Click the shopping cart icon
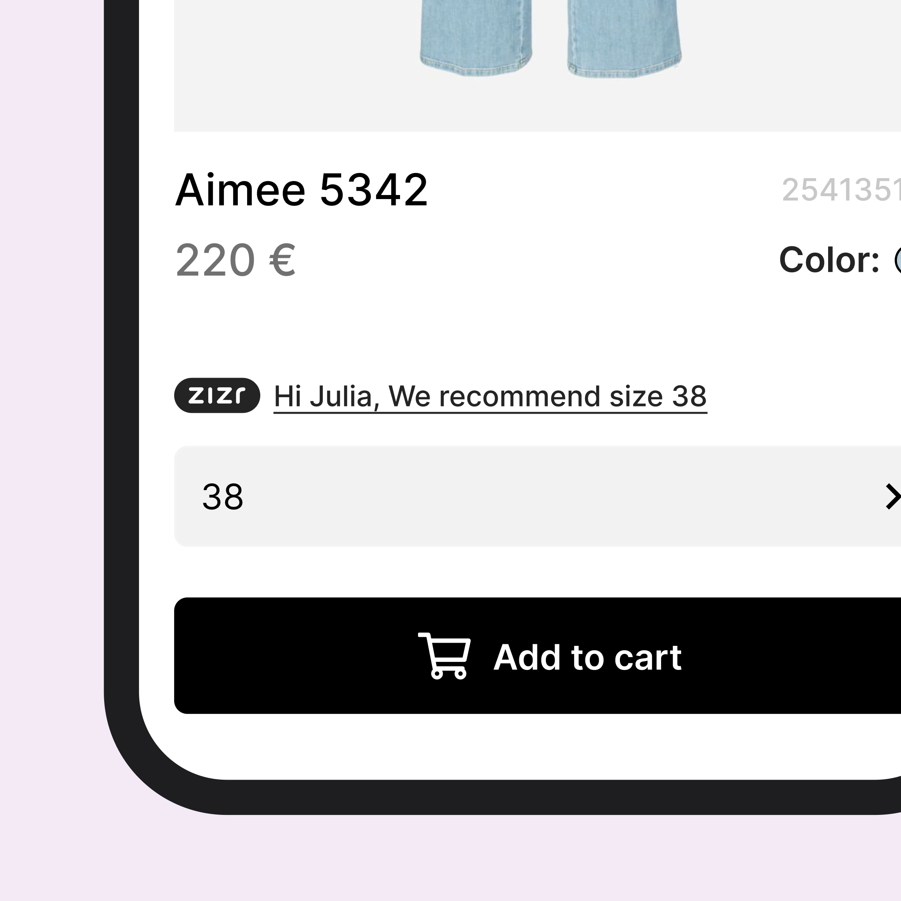This screenshot has width=901, height=901. (444, 656)
